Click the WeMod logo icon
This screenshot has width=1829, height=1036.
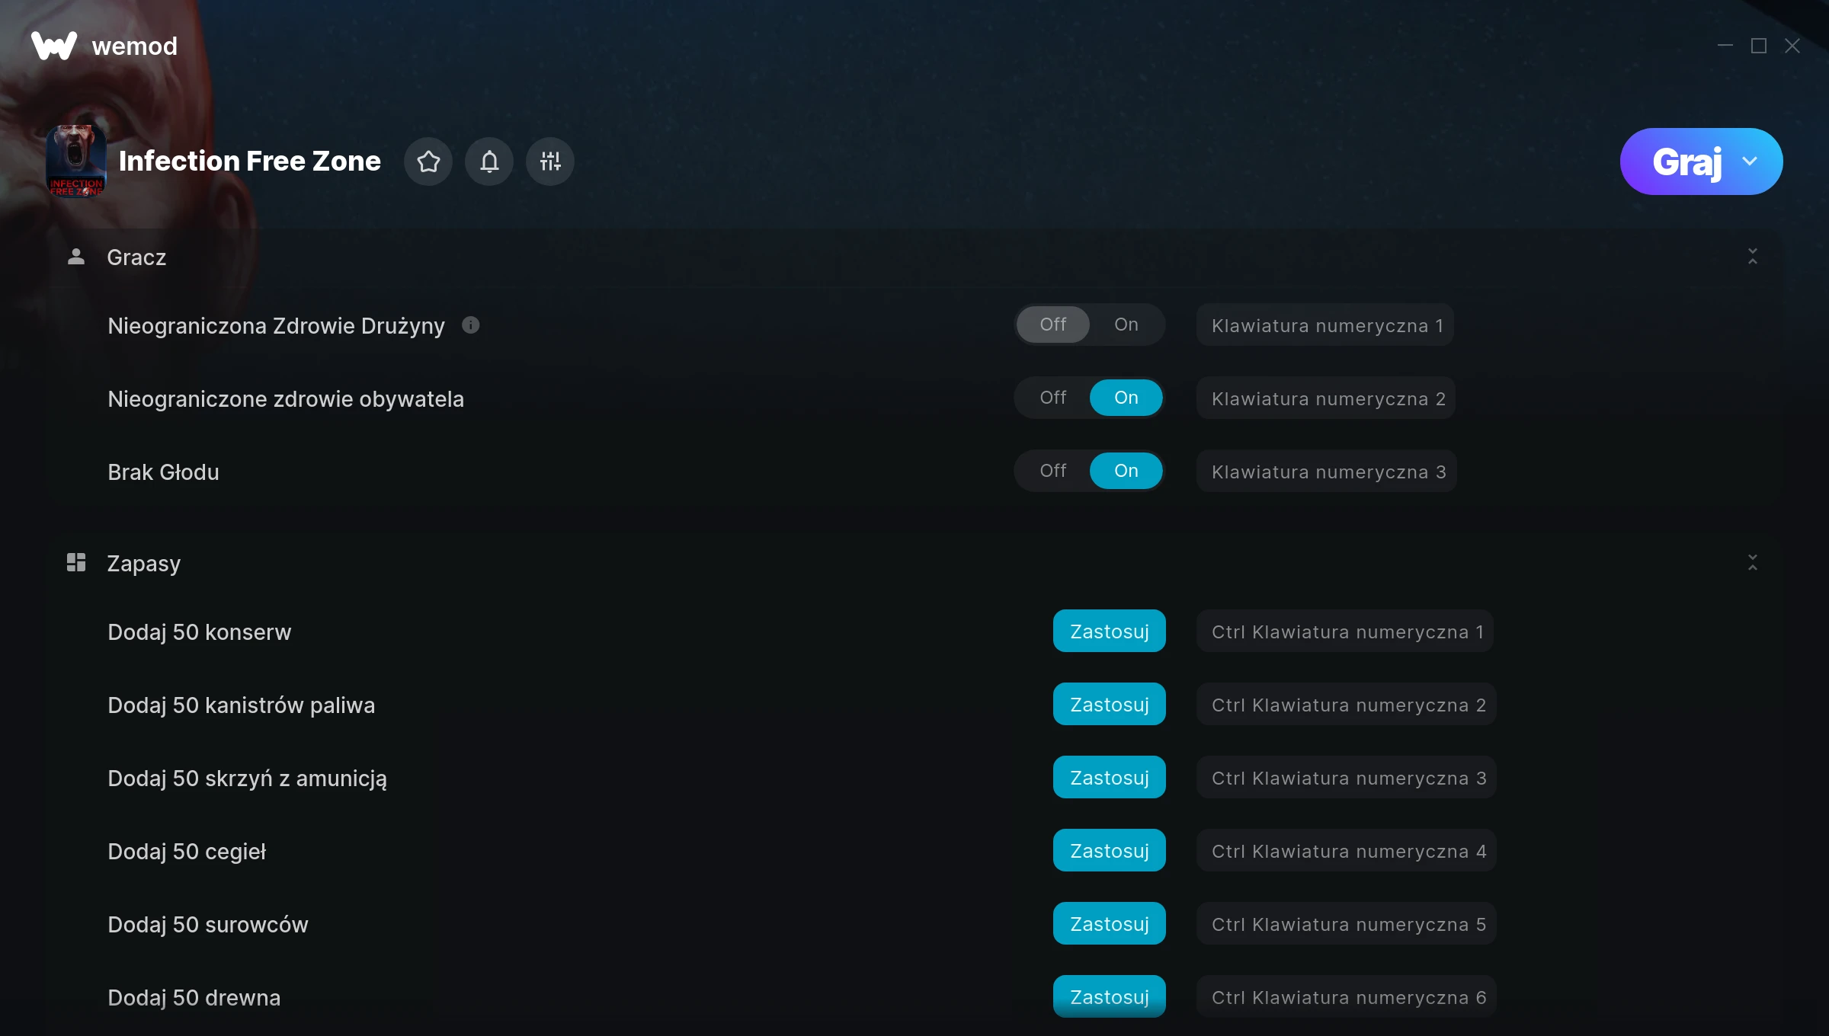(53, 46)
